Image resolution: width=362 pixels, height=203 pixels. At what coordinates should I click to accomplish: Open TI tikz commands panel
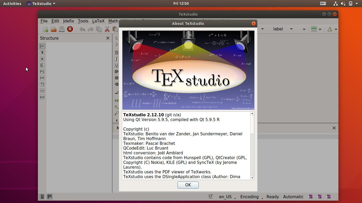point(42,84)
